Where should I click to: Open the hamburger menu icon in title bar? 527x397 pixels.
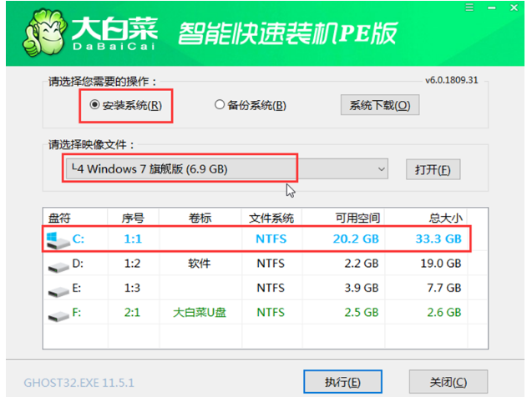pos(469,8)
